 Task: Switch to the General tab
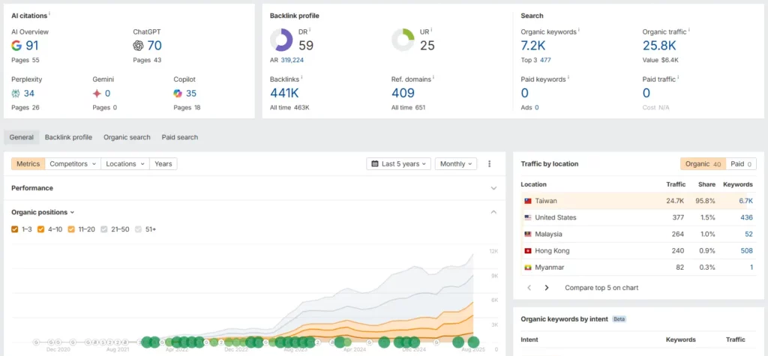coord(22,137)
